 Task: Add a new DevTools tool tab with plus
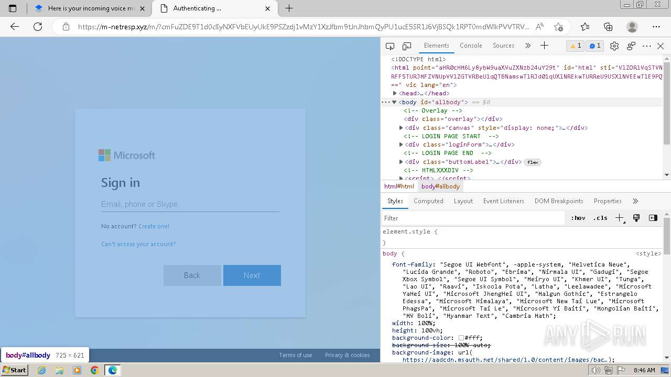tap(545, 46)
